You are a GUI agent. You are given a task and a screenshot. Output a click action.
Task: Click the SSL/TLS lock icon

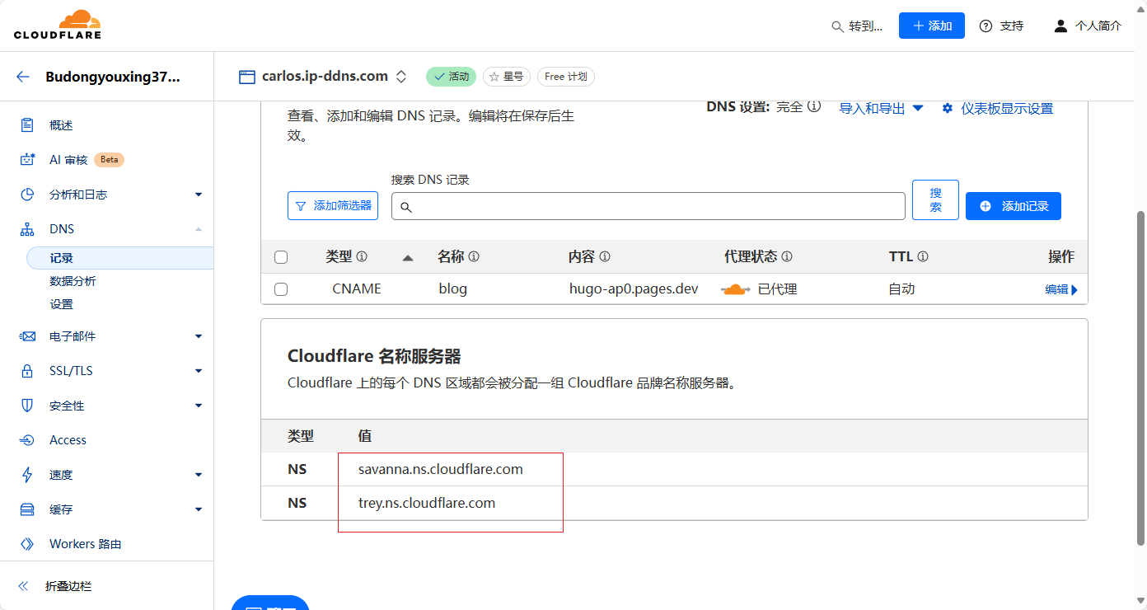coord(27,371)
